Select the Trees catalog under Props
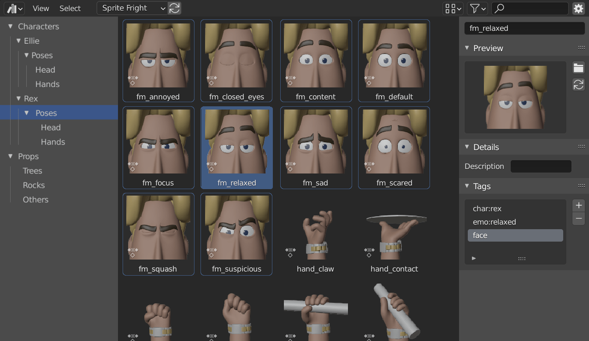Viewport: 589px width, 341px height. tap(32, 171)
